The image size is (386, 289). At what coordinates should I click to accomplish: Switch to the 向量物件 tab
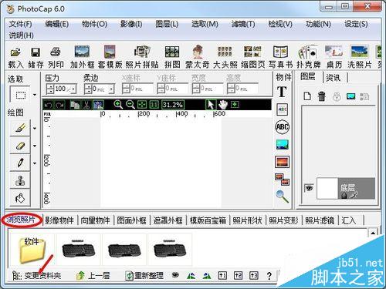pyautogui.click(x=95, y=220)
